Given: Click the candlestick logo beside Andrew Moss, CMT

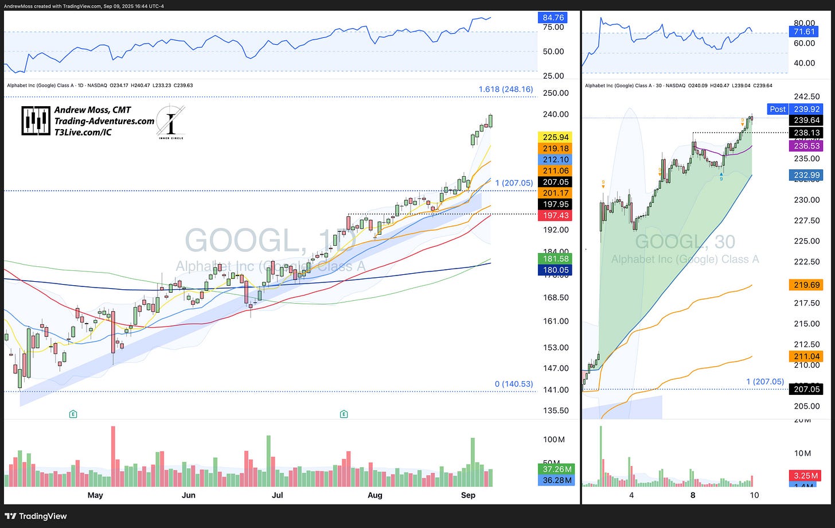Looking at the screenshot, I should [x=36, y=121].
